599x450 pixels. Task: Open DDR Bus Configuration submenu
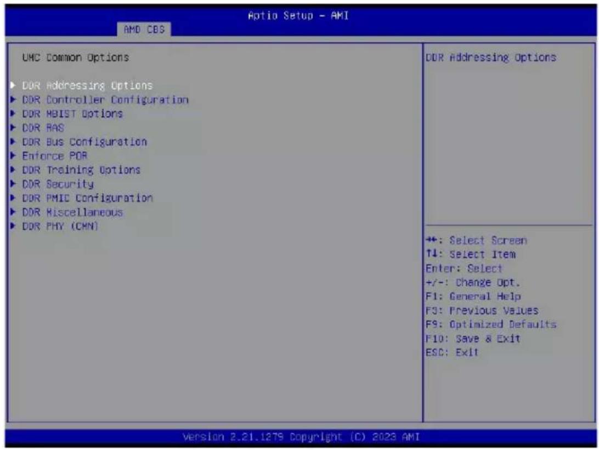tap(84, 142)
